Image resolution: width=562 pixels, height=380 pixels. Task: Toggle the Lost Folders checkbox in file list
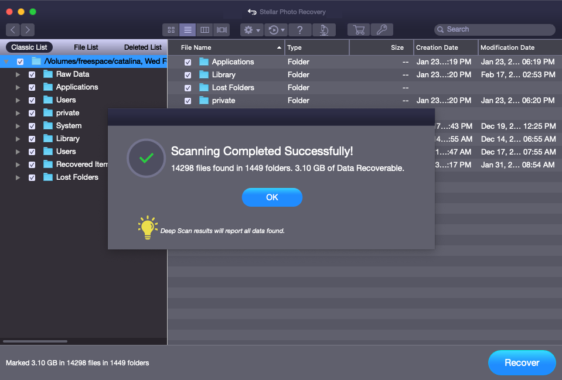[188, 88]
